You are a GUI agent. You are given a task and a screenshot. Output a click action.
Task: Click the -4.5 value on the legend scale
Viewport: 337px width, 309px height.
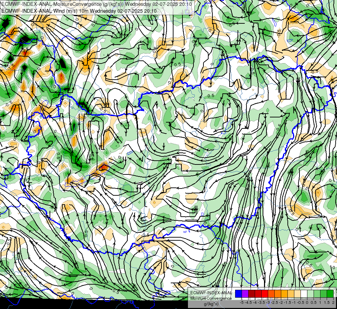[248, 302]
